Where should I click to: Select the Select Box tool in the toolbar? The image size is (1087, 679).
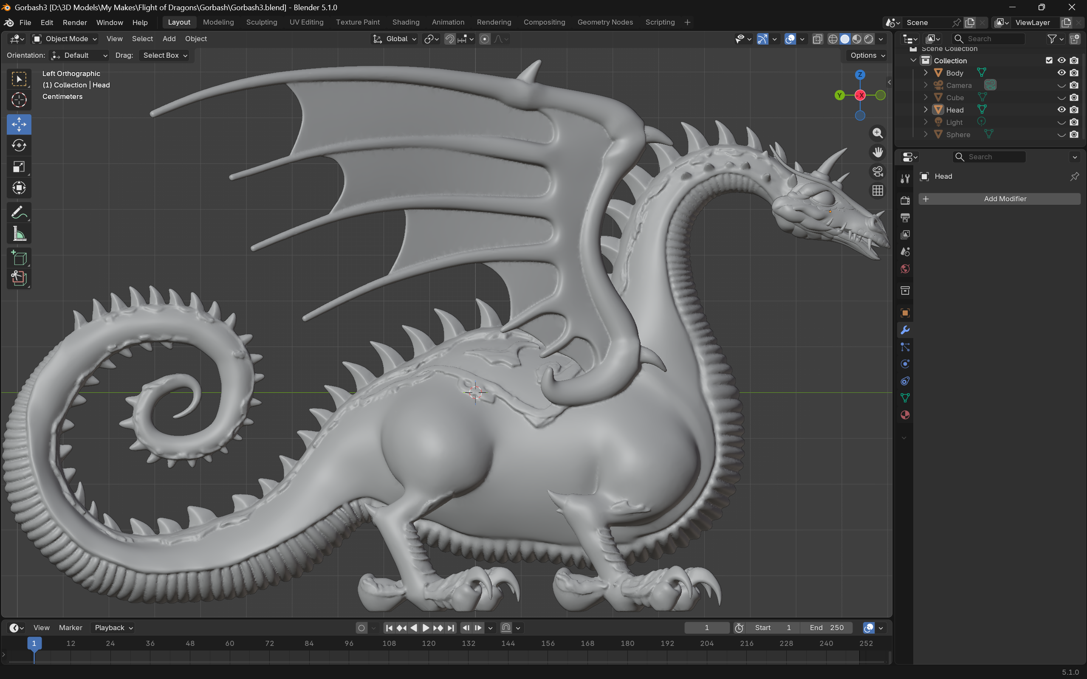point(19,79)
